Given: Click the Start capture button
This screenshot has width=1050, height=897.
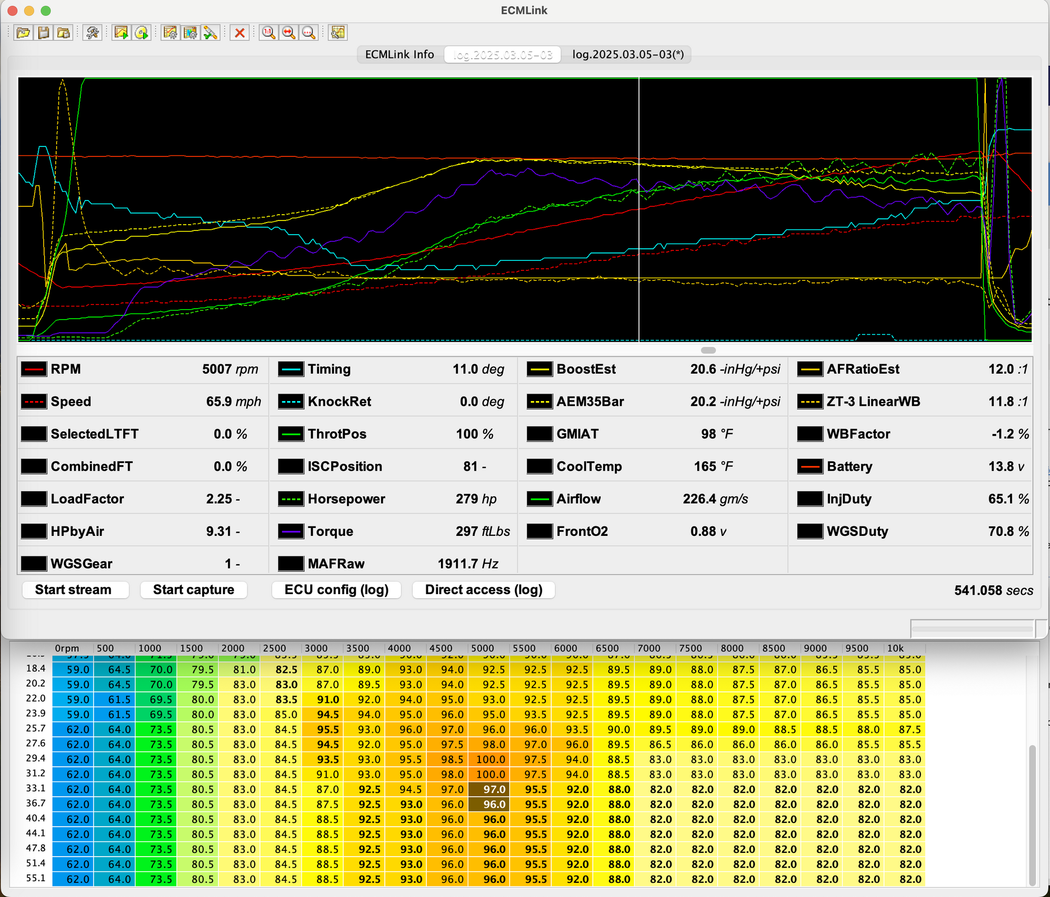Looking at the screenshot, I should (x=194, y=589).
